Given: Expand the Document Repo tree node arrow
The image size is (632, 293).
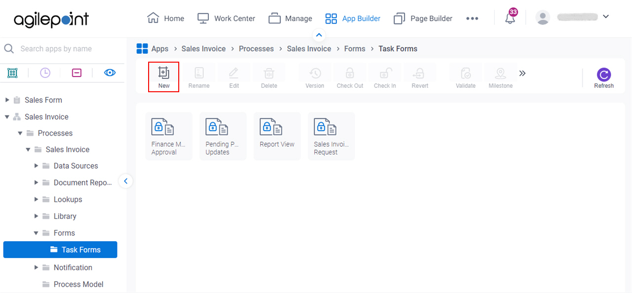Looking at the screenshot, I should click(36, 183).
